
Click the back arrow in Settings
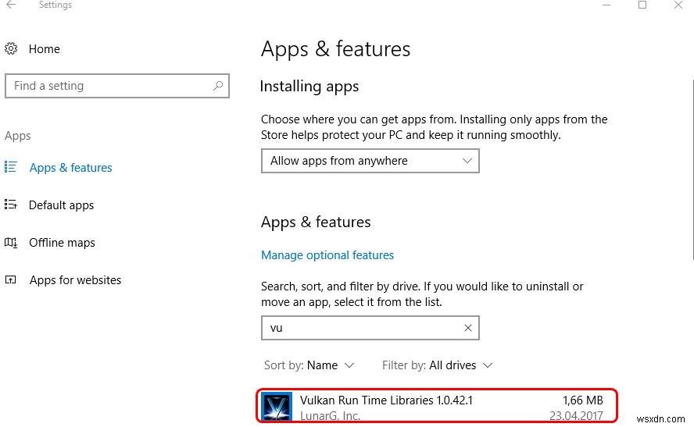[x=12, y=5]
